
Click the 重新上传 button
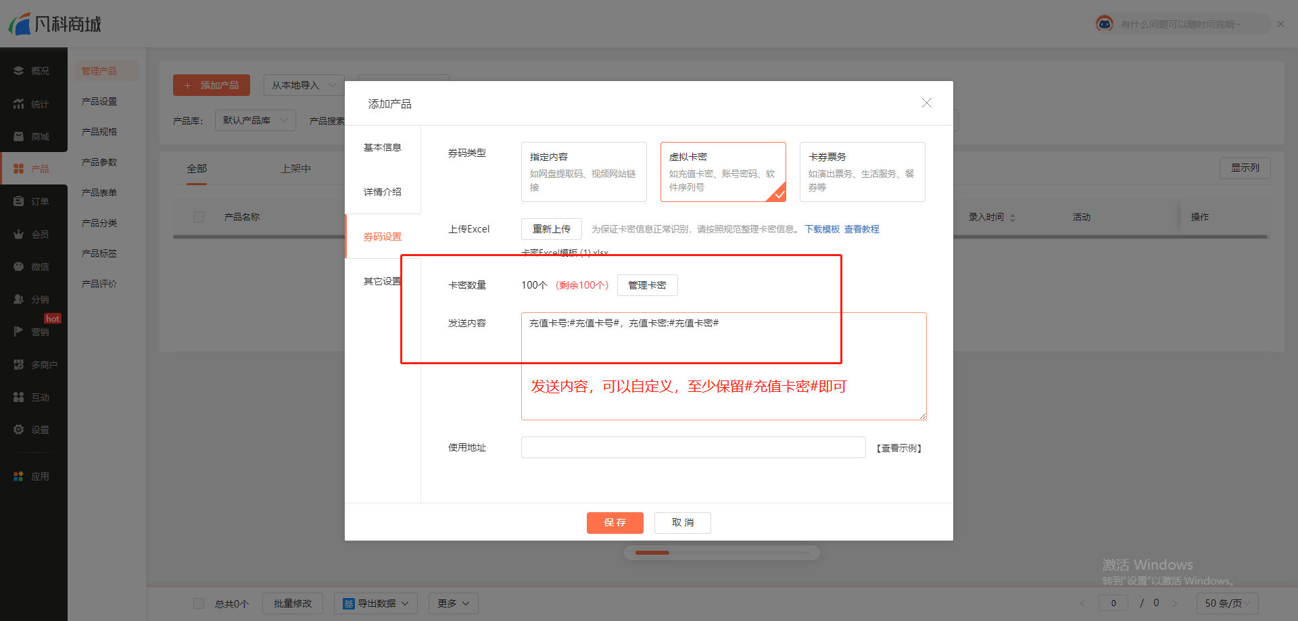click(x=552, y=229)
